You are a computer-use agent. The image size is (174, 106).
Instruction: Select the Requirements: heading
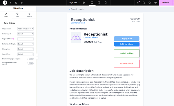(x=78, y=29)
